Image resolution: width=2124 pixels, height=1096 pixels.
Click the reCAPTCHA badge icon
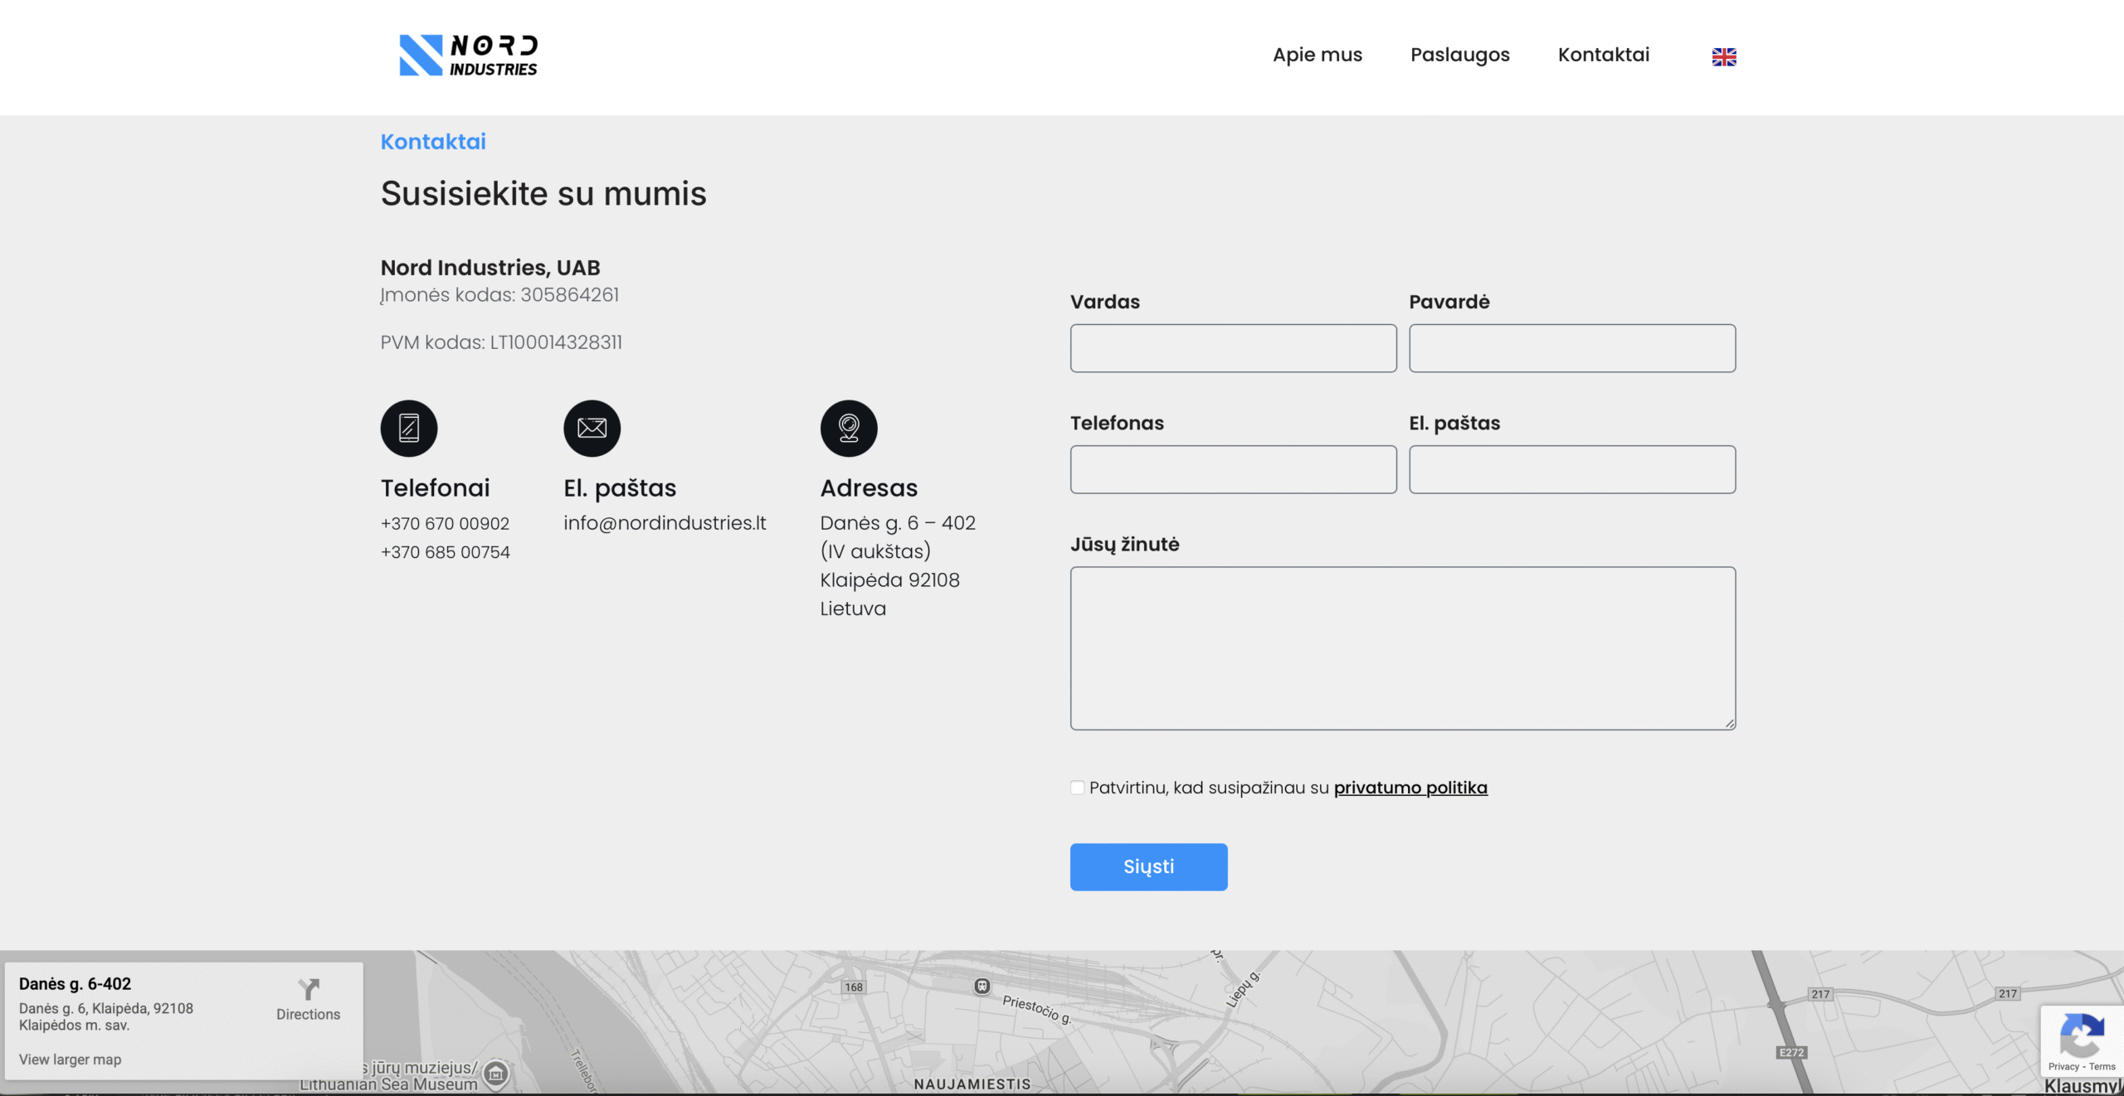pyautogui.click(x=2081, y=1036)
